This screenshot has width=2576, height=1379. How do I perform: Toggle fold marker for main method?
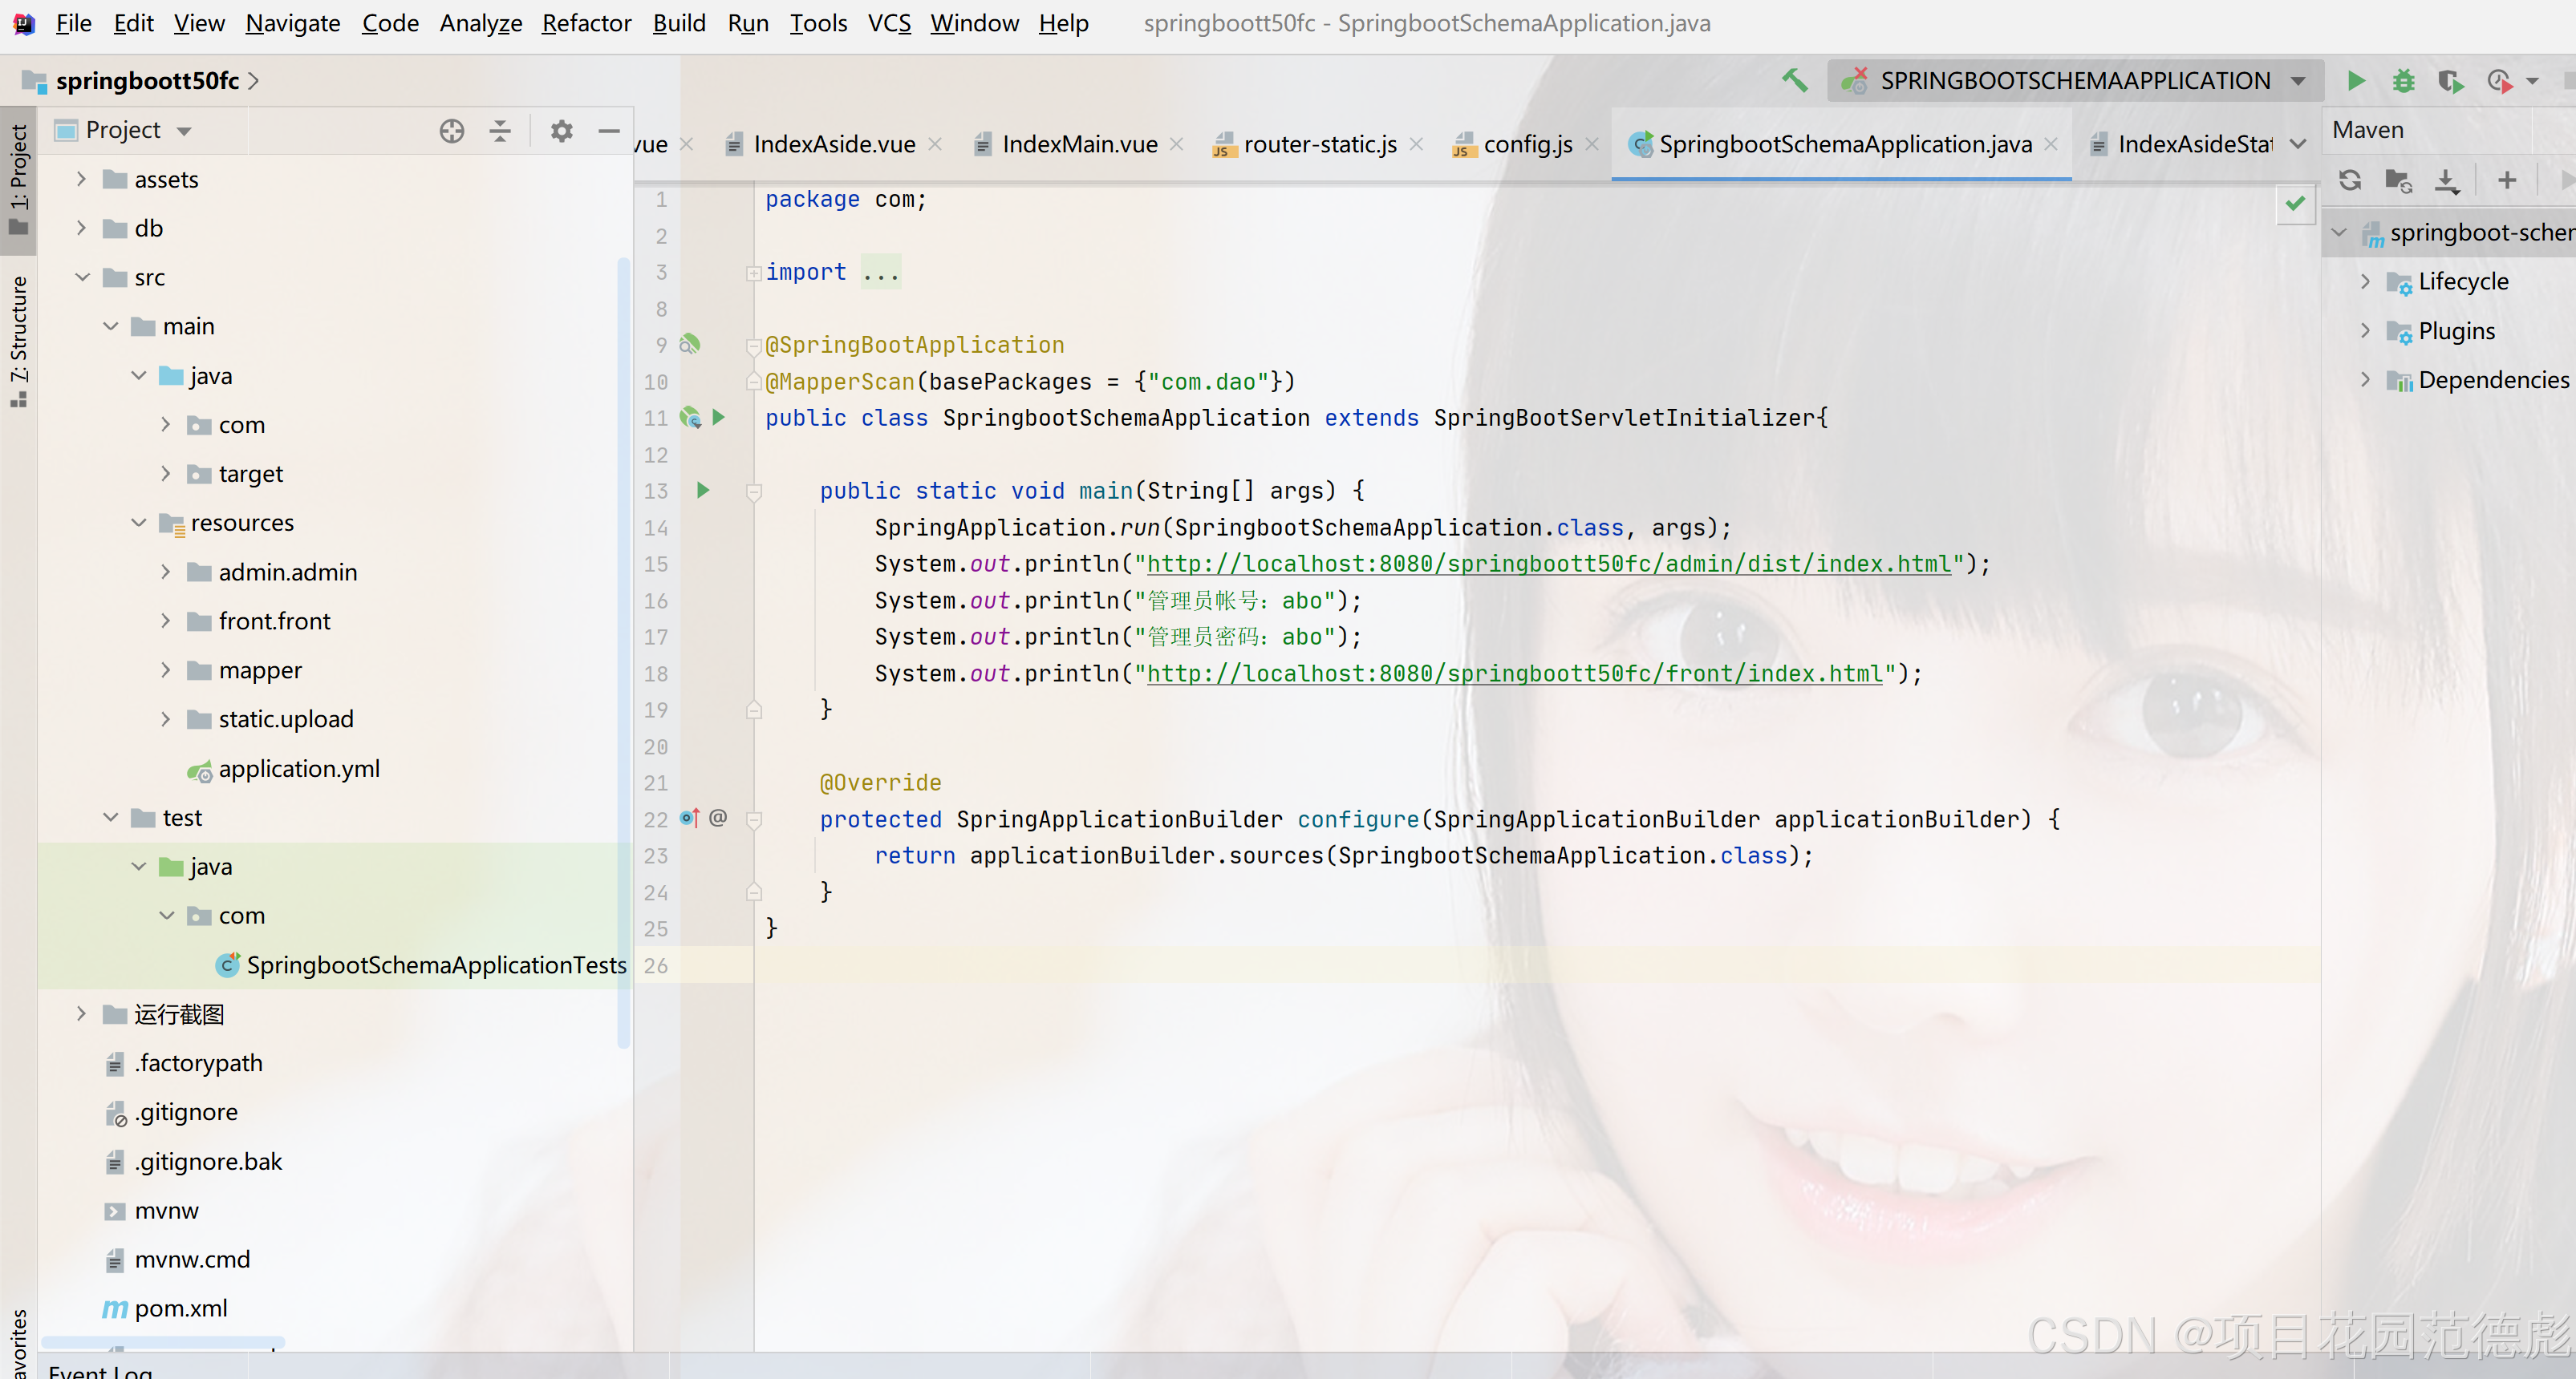[754, 491]
